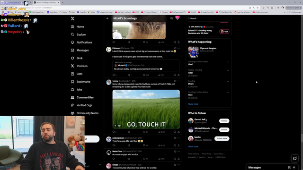
Task: Like the notnopricez post
Action: pyautogui.click(x=144, y=145)
